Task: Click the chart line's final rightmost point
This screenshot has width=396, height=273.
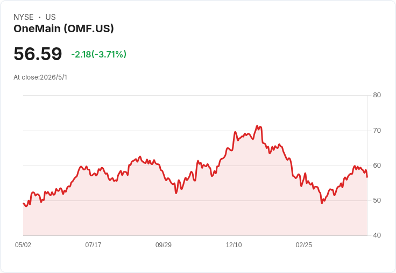Action: [367, 177]
